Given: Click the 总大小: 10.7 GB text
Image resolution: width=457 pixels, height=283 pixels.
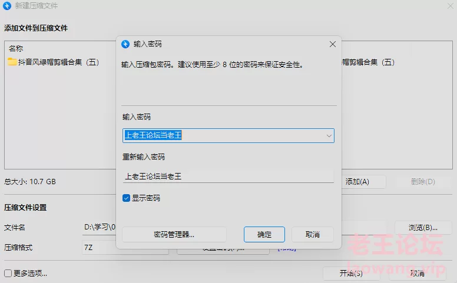Looking at the screenshot, I should (30, 182).
